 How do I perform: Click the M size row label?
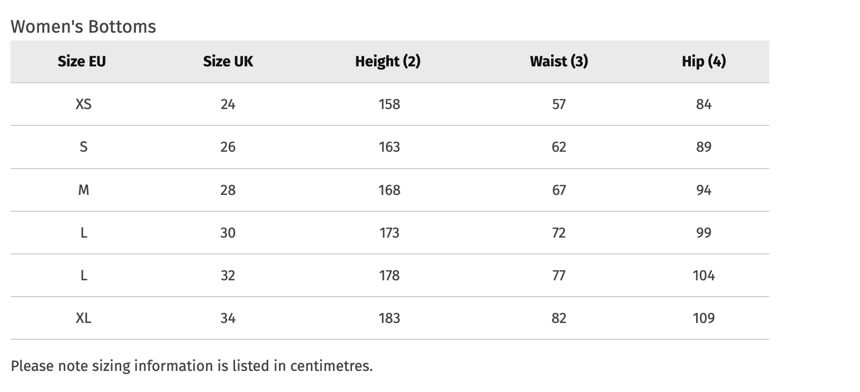(x=84, y=190)
